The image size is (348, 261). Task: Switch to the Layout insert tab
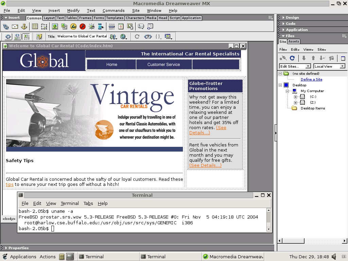click(49, 18)
